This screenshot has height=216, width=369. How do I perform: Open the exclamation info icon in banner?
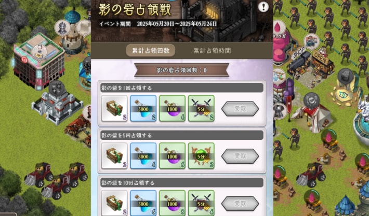pos(263,7)
